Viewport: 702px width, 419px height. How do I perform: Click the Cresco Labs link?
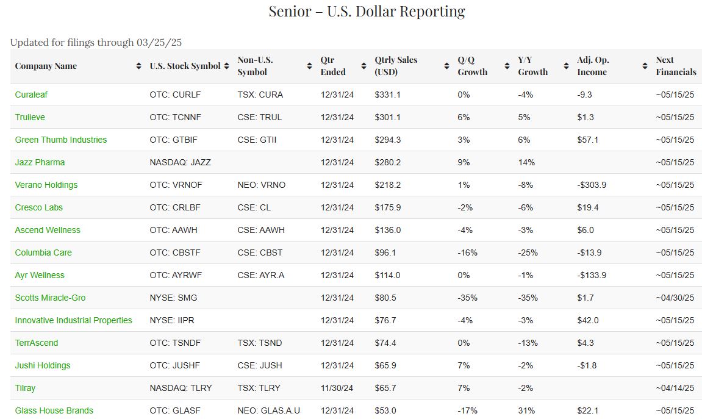pyautogui.click(x=39, y=207)
